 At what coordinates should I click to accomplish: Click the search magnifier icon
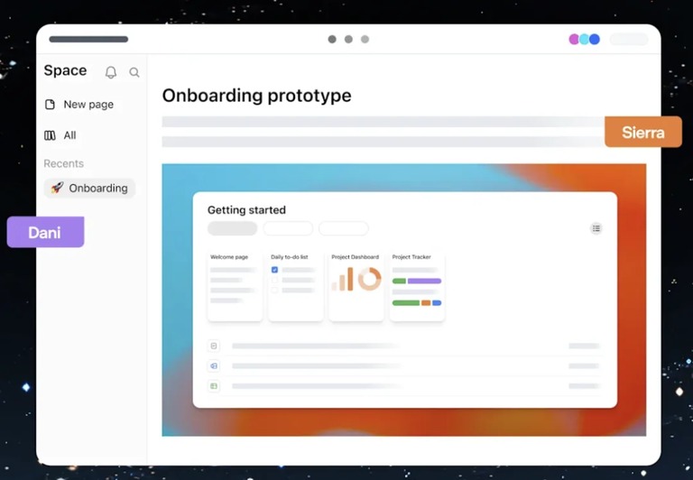pyautogui.click(x=134, y=72)
